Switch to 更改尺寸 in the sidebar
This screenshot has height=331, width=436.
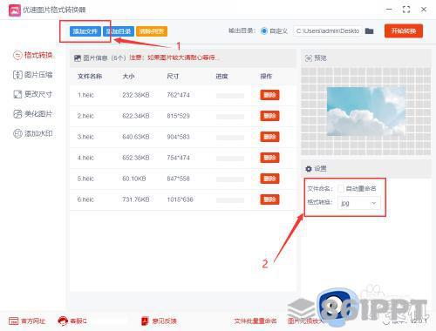click(x=33, y=94)
